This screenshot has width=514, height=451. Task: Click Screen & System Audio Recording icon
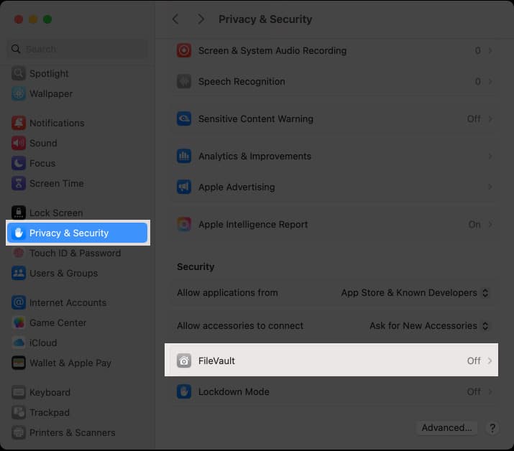coord(184,50)
